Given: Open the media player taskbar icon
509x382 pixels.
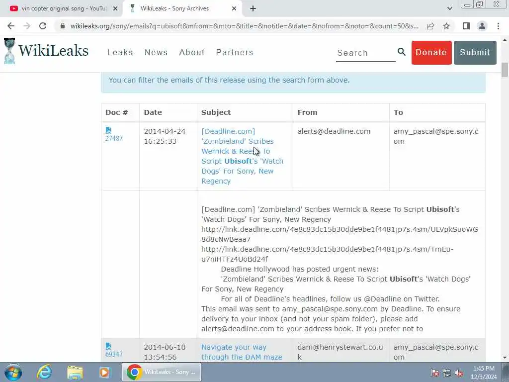Looking at the screenshot, I should tap(105, 372).
